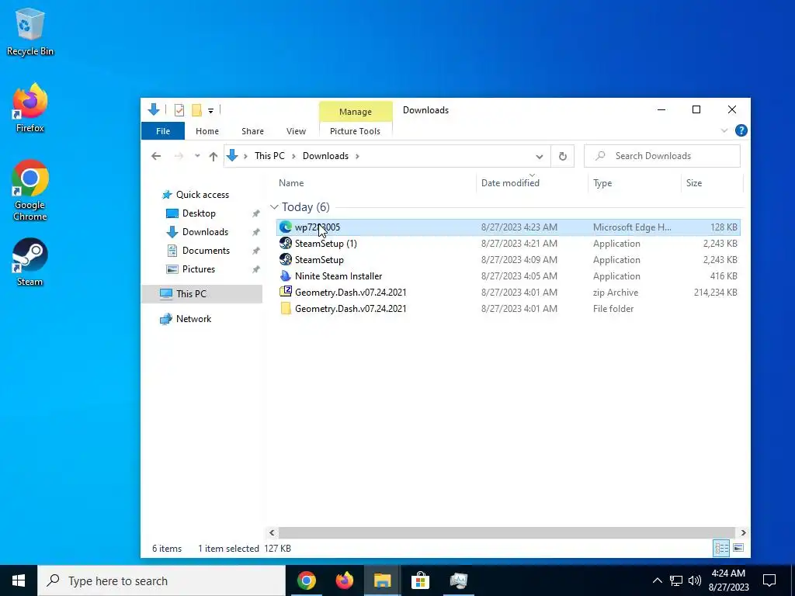Expand the chevron before This PC breadcrumb
Image resolution: width=795 pixels, height=596 pixels.
pyautogui.click(x=246, y=156)
